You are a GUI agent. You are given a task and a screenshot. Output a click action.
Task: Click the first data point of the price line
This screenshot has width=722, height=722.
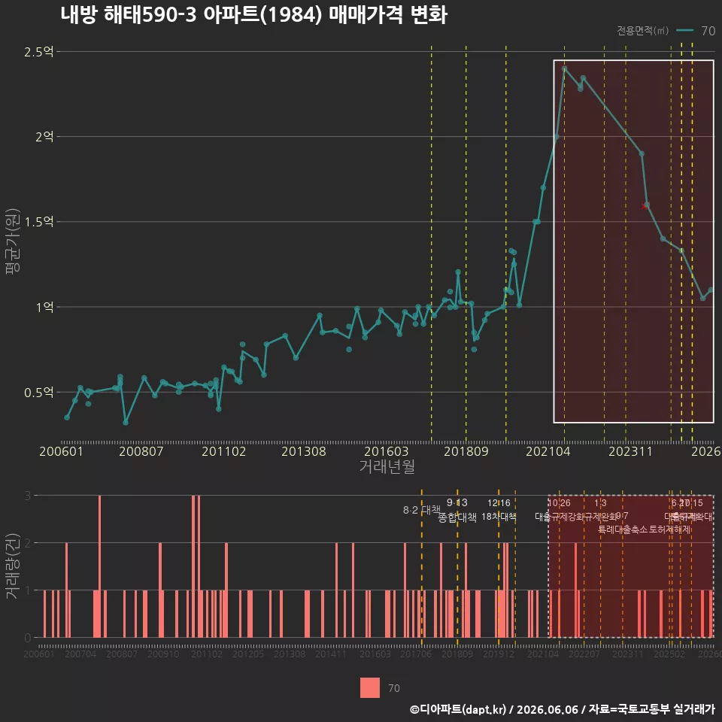click(x=67, y=417)
